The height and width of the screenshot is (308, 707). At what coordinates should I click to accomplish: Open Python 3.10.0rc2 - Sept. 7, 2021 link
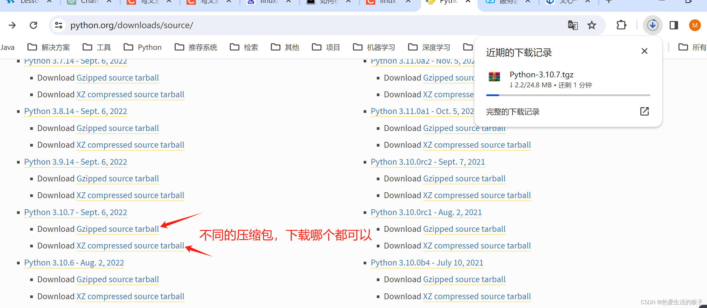[428, 162]
